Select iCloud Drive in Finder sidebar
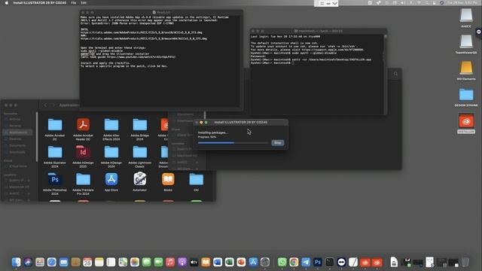 (17, 166)
